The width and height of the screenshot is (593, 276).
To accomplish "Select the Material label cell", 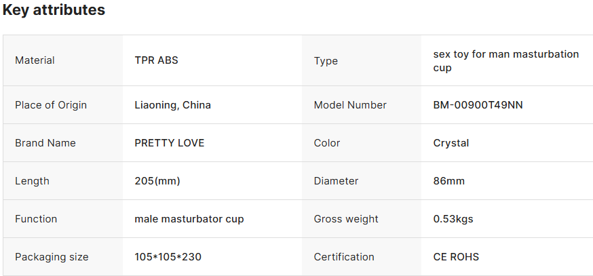I will [35, 60].
